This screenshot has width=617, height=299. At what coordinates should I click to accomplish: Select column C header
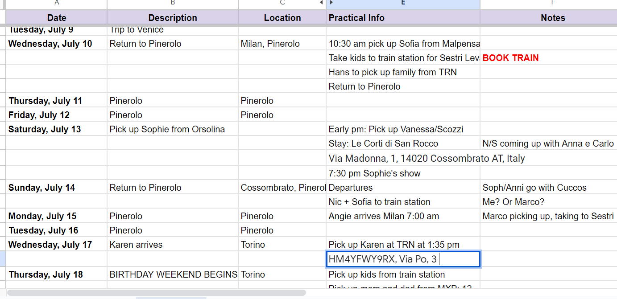pos(282,3)
